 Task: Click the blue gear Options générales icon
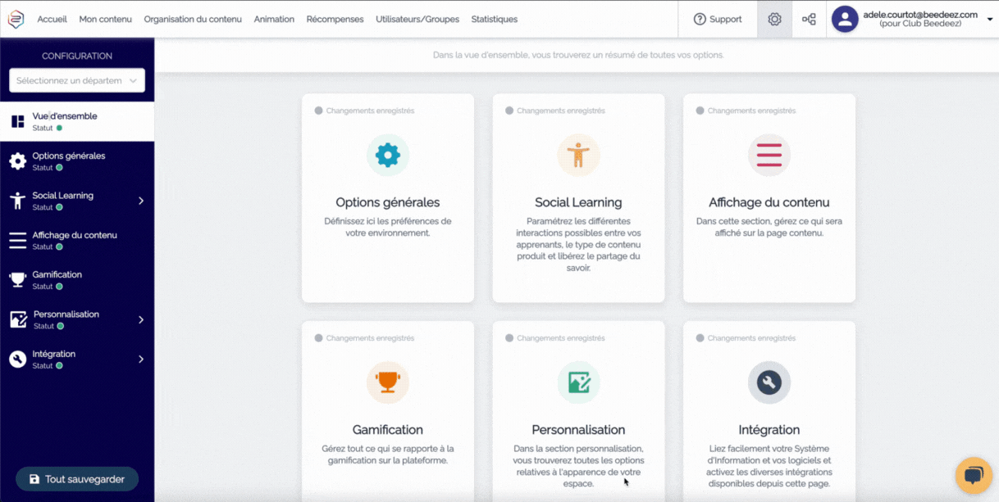[387, 155]
